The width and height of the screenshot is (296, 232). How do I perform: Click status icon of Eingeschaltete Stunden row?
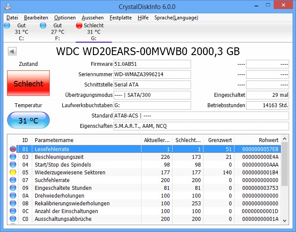pos(13,188)
